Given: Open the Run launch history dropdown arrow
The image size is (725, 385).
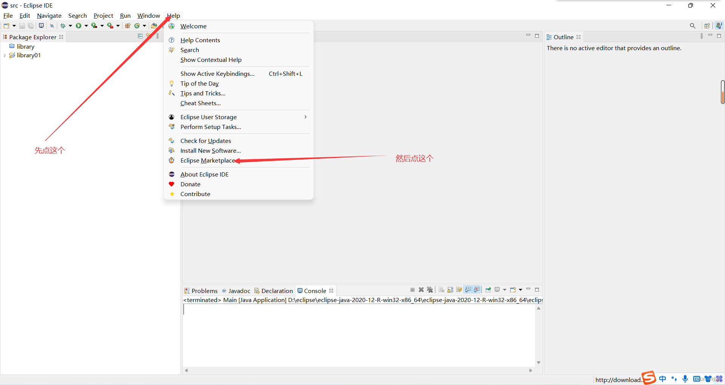Looking at the screenshot, I should pyautogui.click(x=86, y=26).
